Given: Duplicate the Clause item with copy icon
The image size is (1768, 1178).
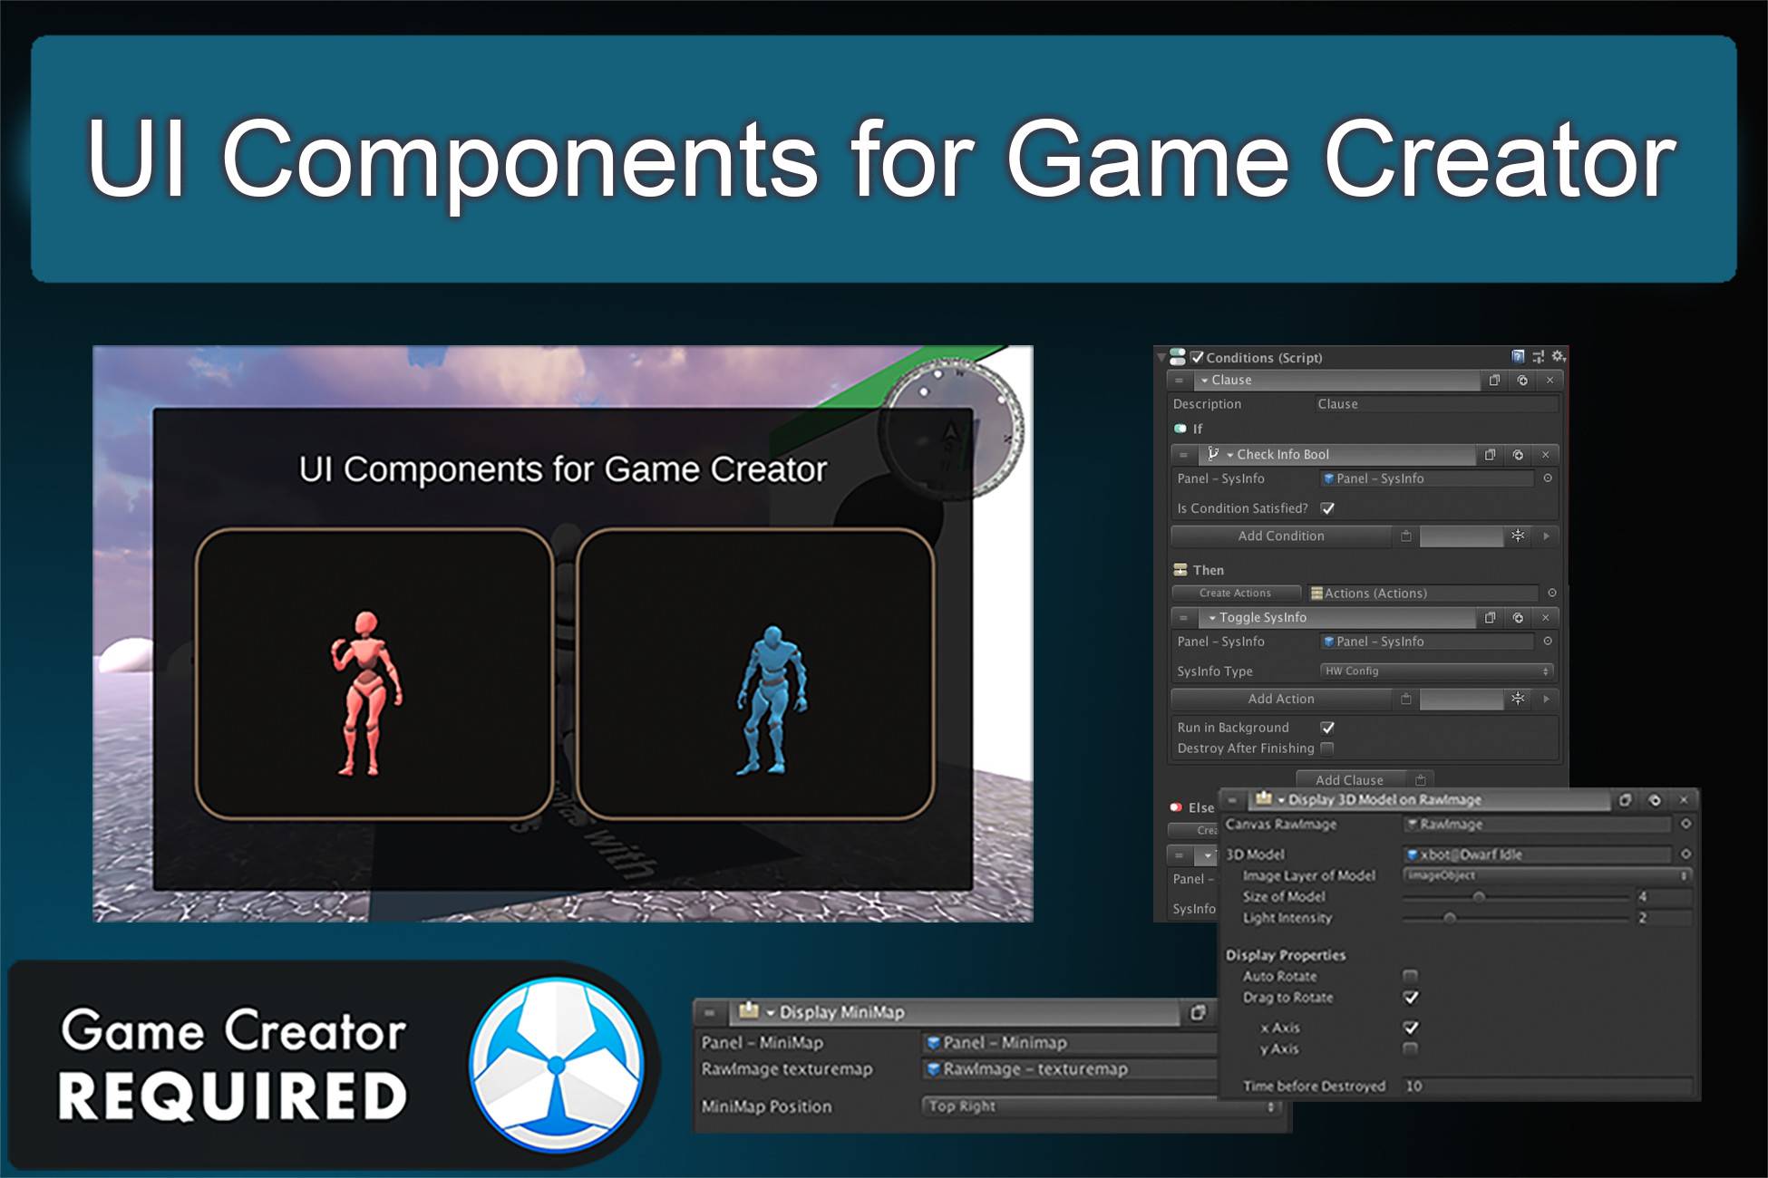Looking at the screenshot, I should [x=1494, y=381].
